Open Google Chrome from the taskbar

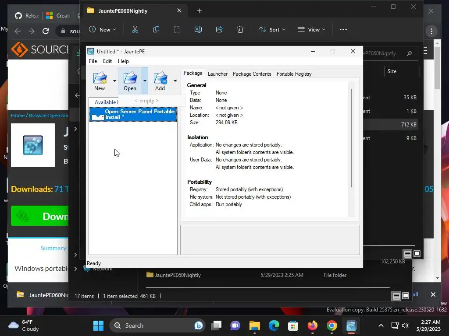(331, 325)
